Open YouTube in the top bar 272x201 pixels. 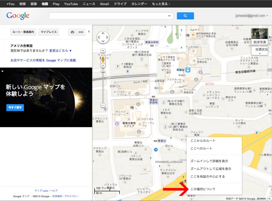coord(71,4)
